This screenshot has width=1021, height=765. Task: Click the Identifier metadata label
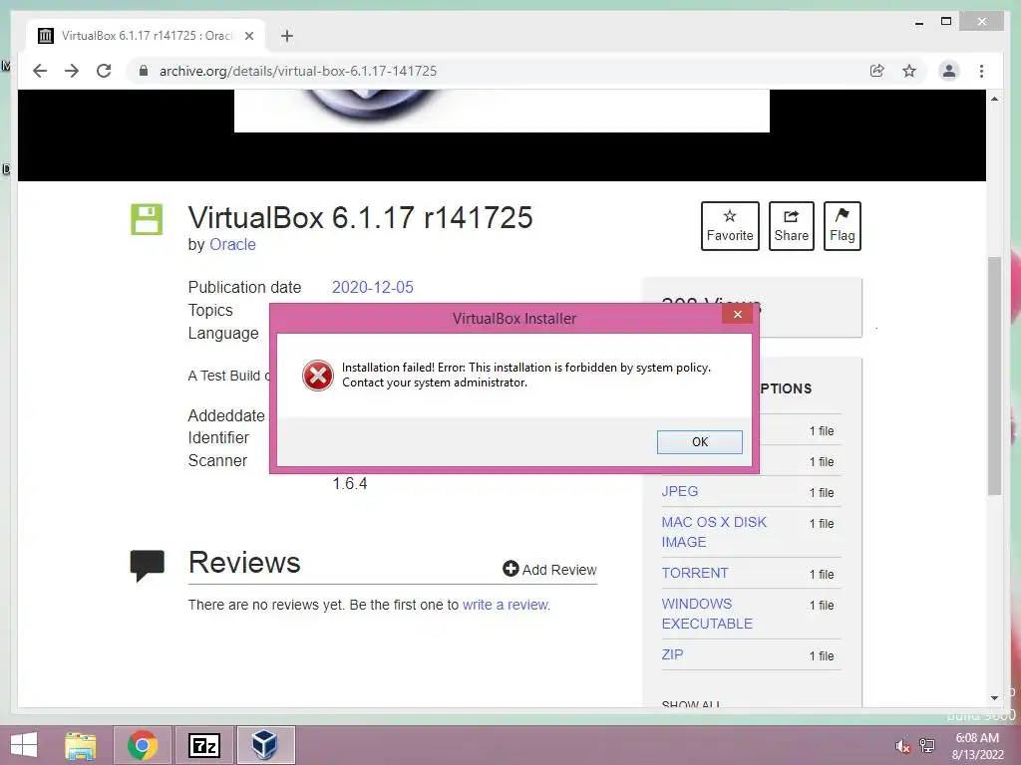pyautogui.click(x=218, y=438)
